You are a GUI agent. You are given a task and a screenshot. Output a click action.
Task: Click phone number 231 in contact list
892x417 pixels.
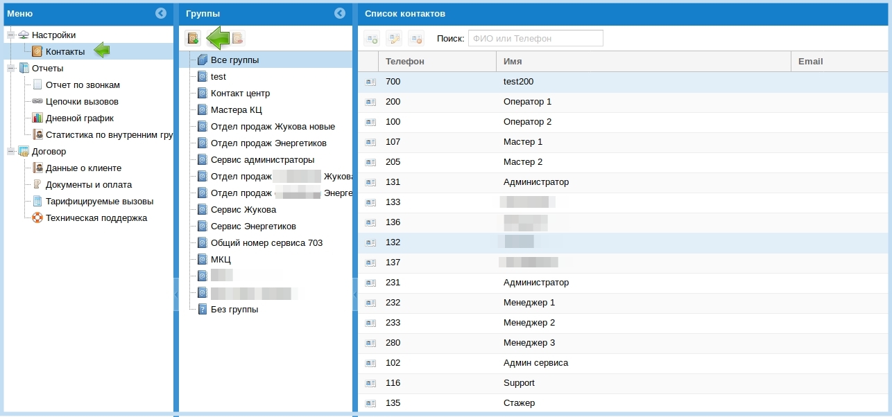393,283
